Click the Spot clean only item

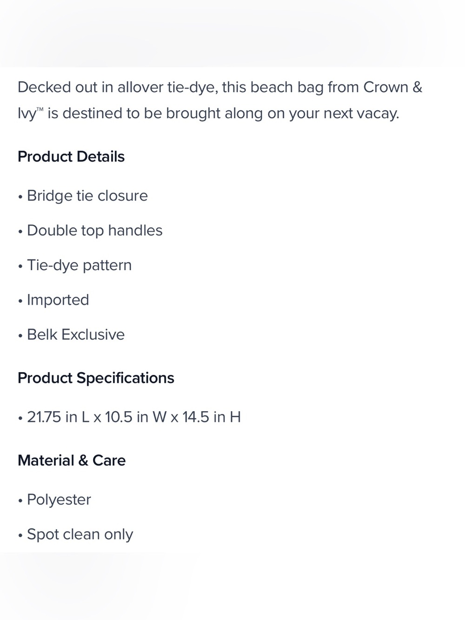pyautogui.click(x=75, y=534)
